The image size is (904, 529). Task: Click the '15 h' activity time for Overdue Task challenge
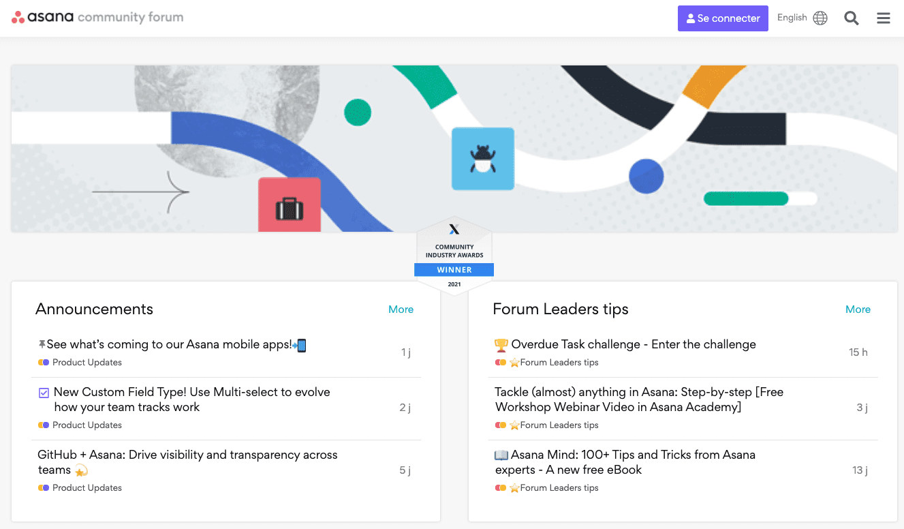pyautogui.click(x=858, y=352)
